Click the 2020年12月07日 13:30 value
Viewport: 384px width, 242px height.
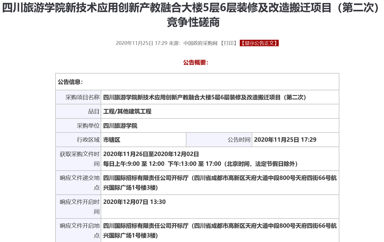point(134,202)
